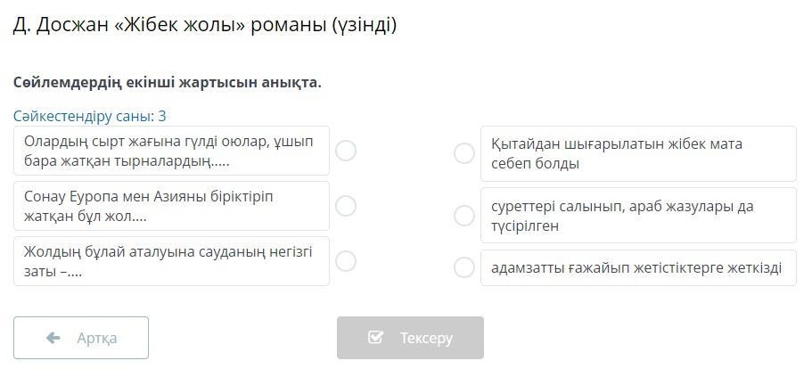
Task: Click the left arrow icon in Артқа button
Action: pos(53,338)
